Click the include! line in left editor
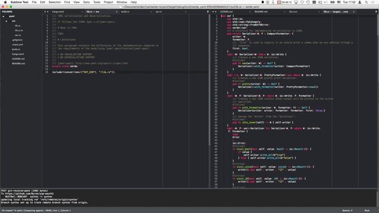Screen dimensions: 379x213 (83, 72)
